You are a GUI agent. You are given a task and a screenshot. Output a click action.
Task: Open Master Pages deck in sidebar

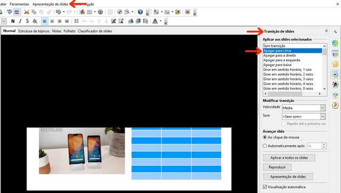[335, 53]
